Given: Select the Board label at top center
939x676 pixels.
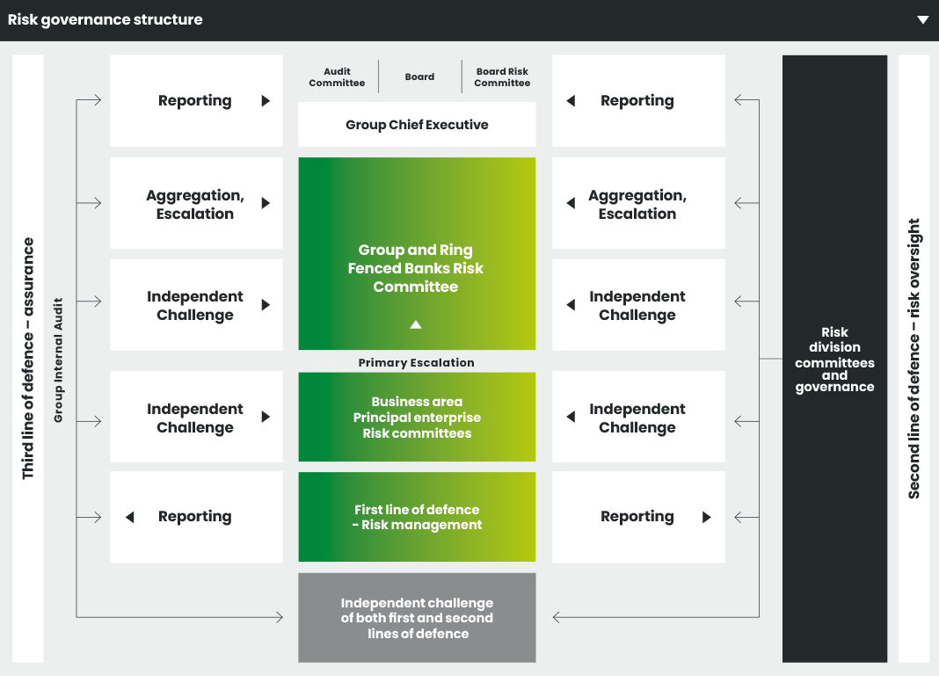Looking at the screenshot, I should (419, 77).
